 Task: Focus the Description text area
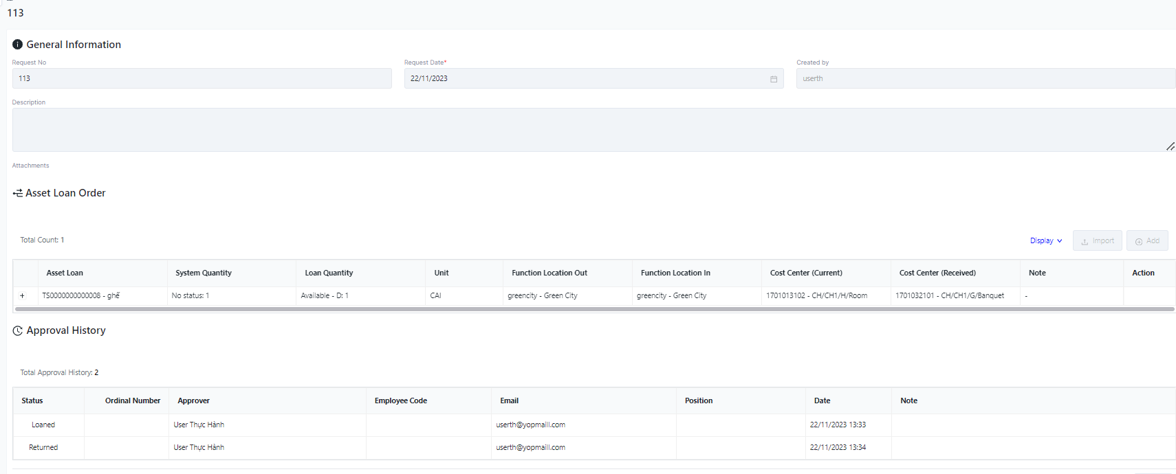[x=591, y=130]
